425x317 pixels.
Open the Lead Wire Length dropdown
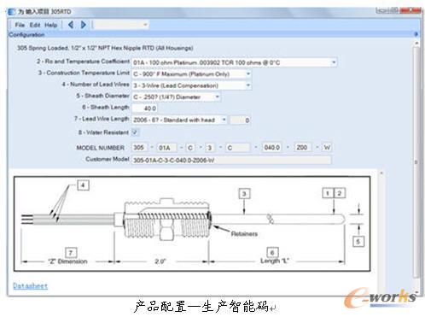pos(224,120)
